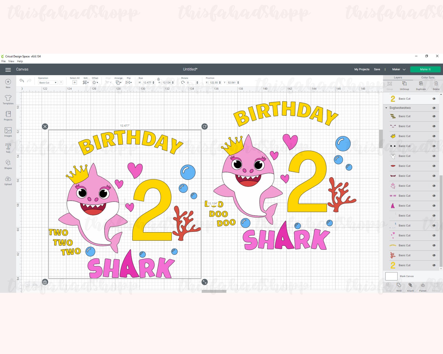The height and width of the screenshot is (354, 443).
Task: Click the Operation help question mark
Action: point(61,83)
